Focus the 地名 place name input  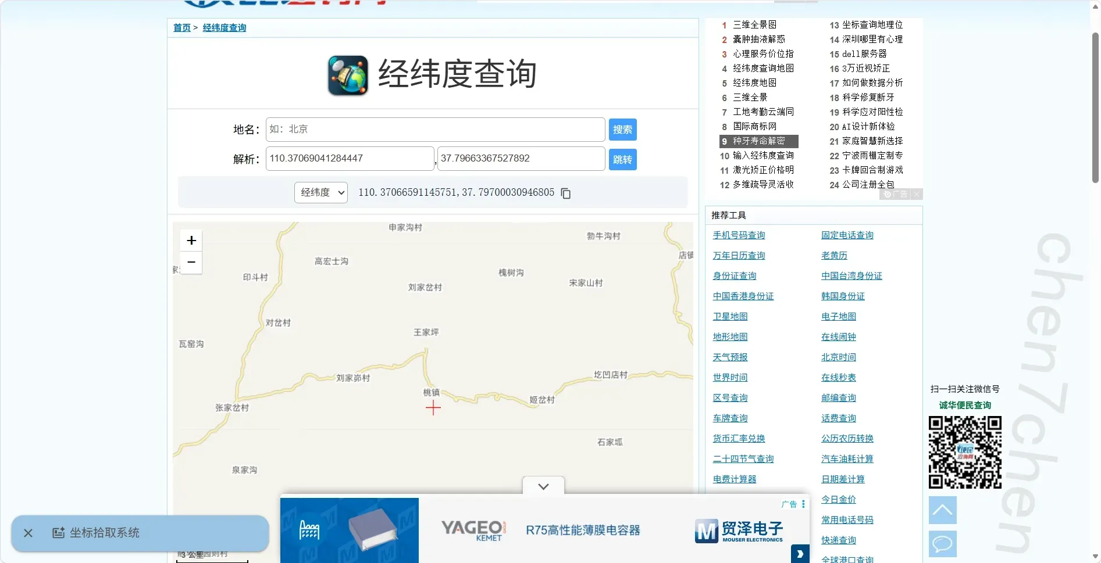(x=435, y=130)
